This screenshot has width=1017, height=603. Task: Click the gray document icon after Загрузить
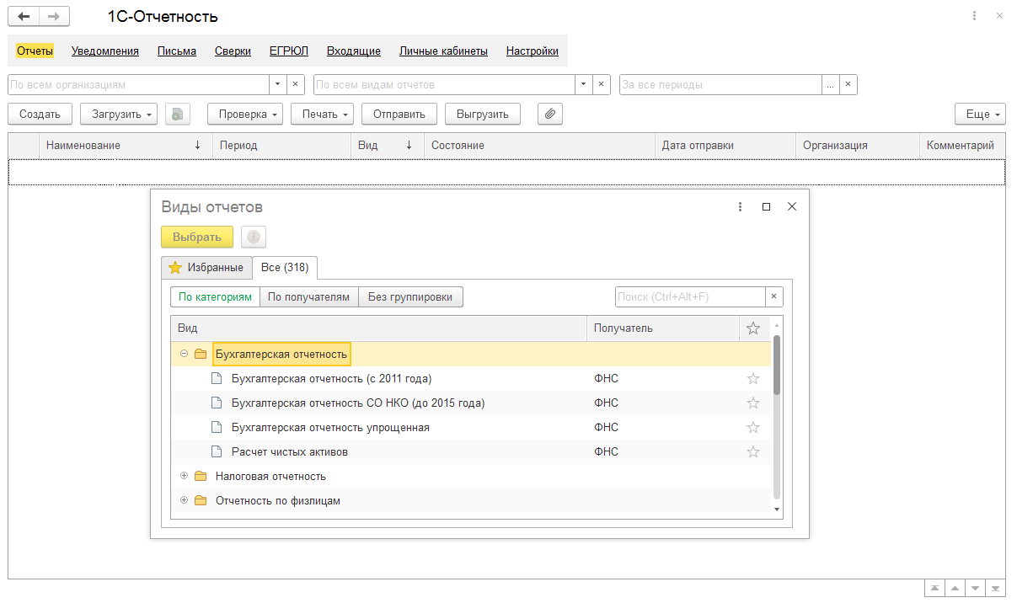178,114
